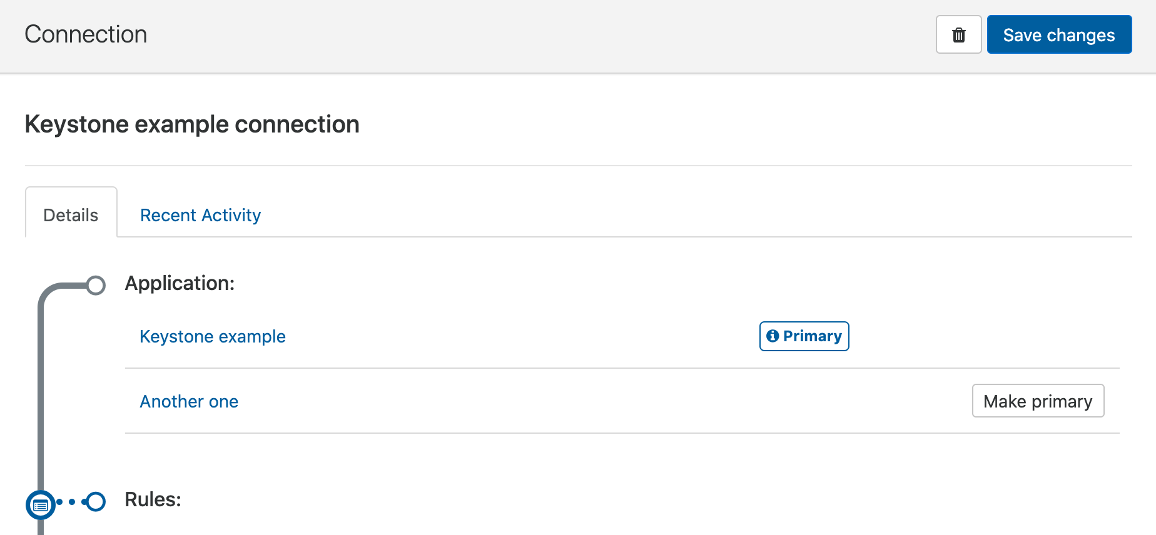1156x535 pixels.
Task: Click the Connection page title
Action: click(x=86, y=34)
